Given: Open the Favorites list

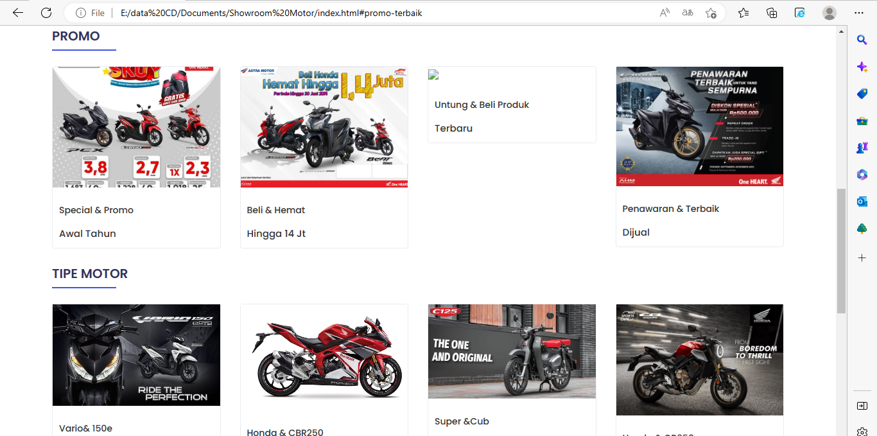Looking at the screenshot, I should point(743,13).
